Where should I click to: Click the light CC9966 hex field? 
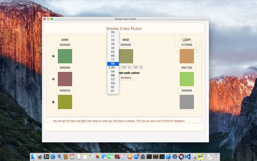pyautogui.click(x=187, y=45)
